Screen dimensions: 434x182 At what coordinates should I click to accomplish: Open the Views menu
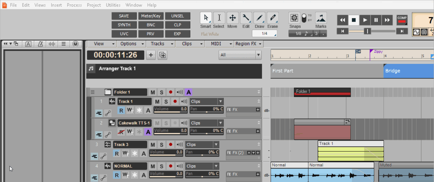click(x=40, y=5)
